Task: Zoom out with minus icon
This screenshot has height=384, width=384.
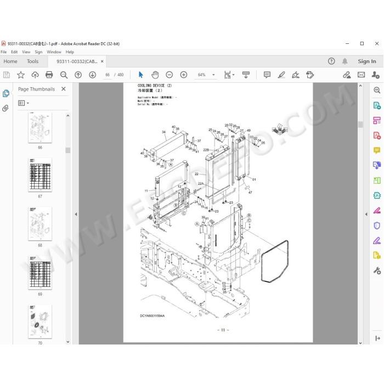Action: (169, 75)
